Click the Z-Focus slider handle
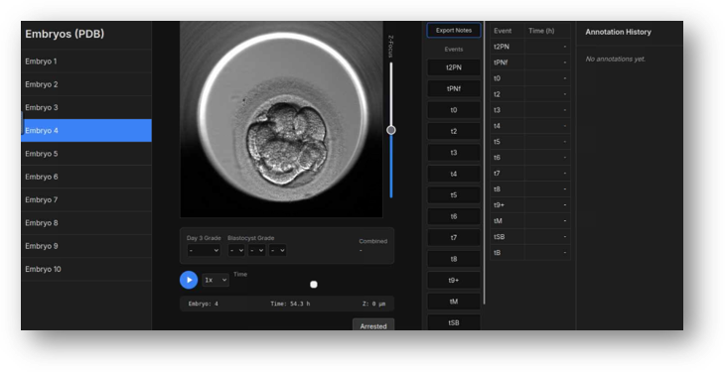This screenshot has width=725, height=372. [391, 130]
